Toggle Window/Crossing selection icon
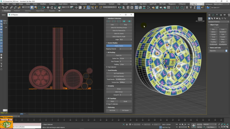The height and width of the screenshot is (129, 230). 43,7
